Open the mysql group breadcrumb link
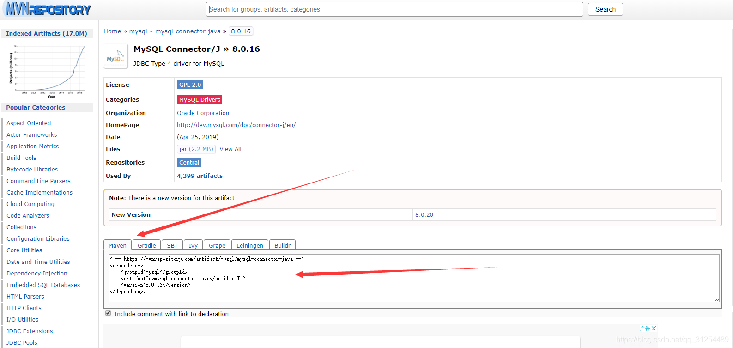Screen dimensions: 733x348 click(x=138, y=31)
